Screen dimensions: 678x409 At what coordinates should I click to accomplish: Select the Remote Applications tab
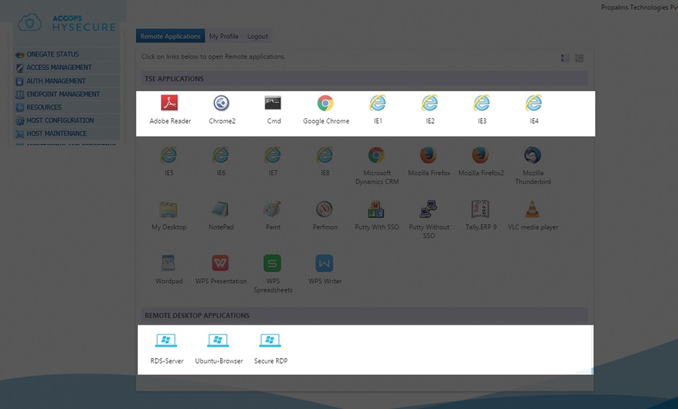pyautogui.click(x=171, y=36)
